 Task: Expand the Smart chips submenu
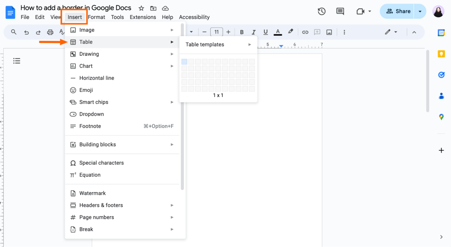[122, 102]
